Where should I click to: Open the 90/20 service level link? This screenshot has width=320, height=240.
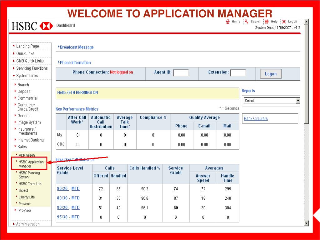(x=62, y=207)
